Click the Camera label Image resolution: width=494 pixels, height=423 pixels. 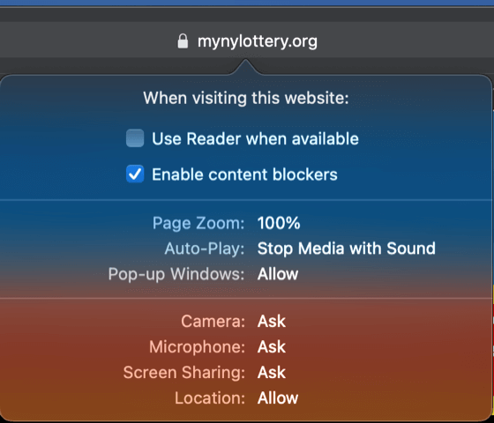tap(213, 322)
